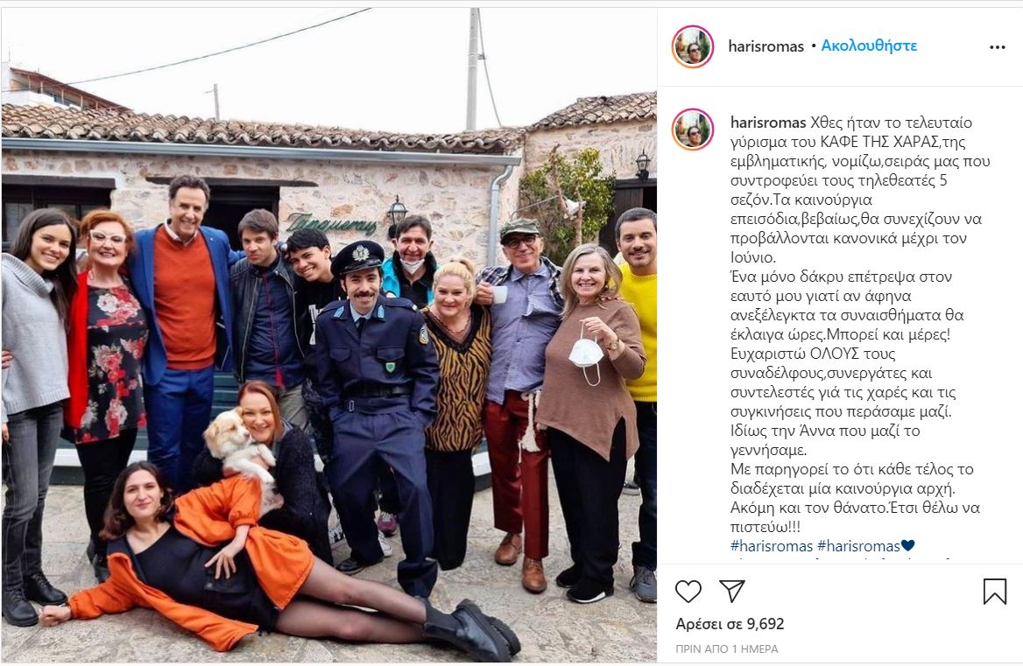Like the post with the heart icon

tap(688, 591)
